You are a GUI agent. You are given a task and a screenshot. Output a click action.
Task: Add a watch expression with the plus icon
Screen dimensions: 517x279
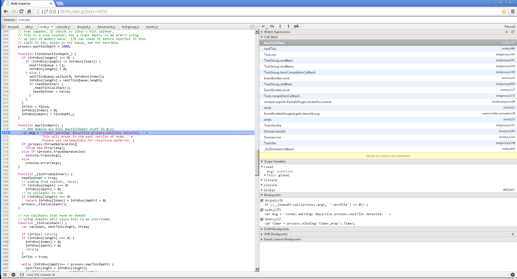pyautogui.click(x=507, y=32)
